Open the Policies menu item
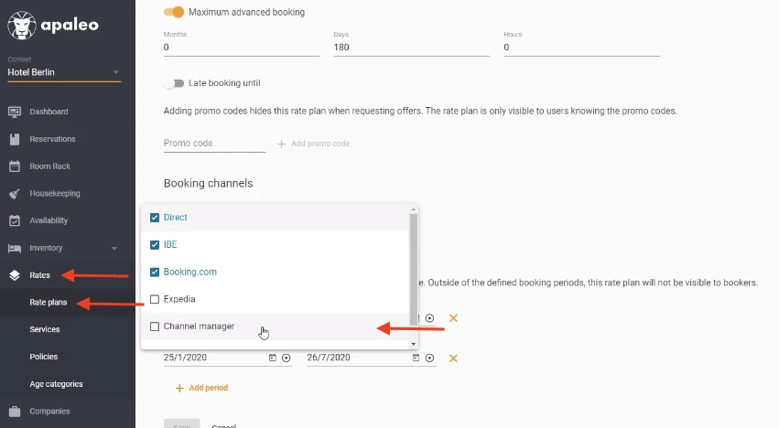 click(x=43, y=357)
